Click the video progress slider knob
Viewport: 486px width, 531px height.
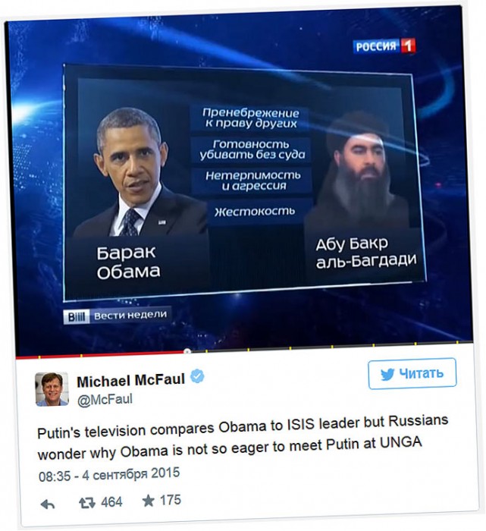click(187, 351)
